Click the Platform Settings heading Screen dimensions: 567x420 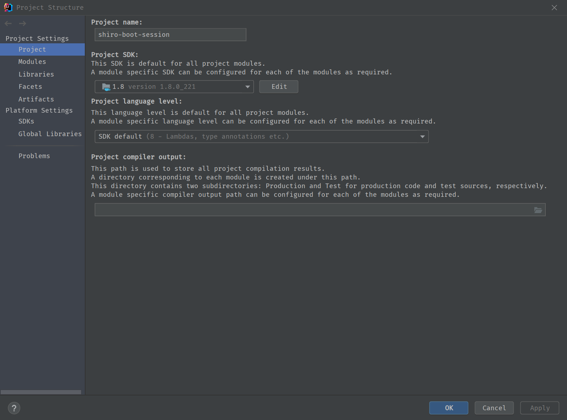[x=39, y=111]
